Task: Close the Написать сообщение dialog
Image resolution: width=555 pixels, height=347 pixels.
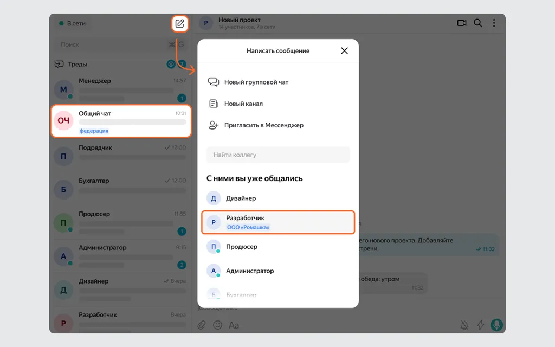Action: coord(344,50)
